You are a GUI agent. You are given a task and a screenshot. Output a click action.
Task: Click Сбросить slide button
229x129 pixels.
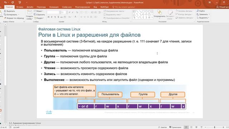pyautogui.click(x=39, y=14)
